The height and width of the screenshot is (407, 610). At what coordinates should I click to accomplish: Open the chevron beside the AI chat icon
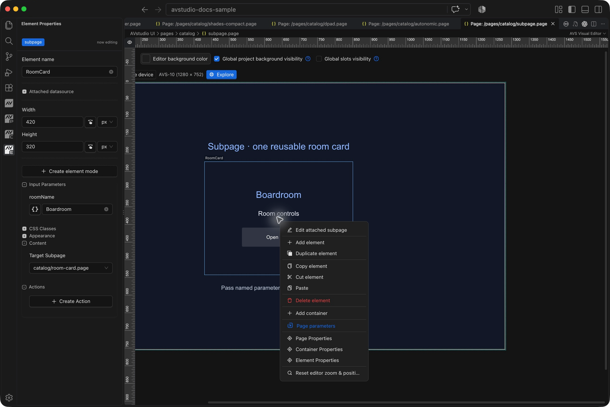[x=466, y=9]
